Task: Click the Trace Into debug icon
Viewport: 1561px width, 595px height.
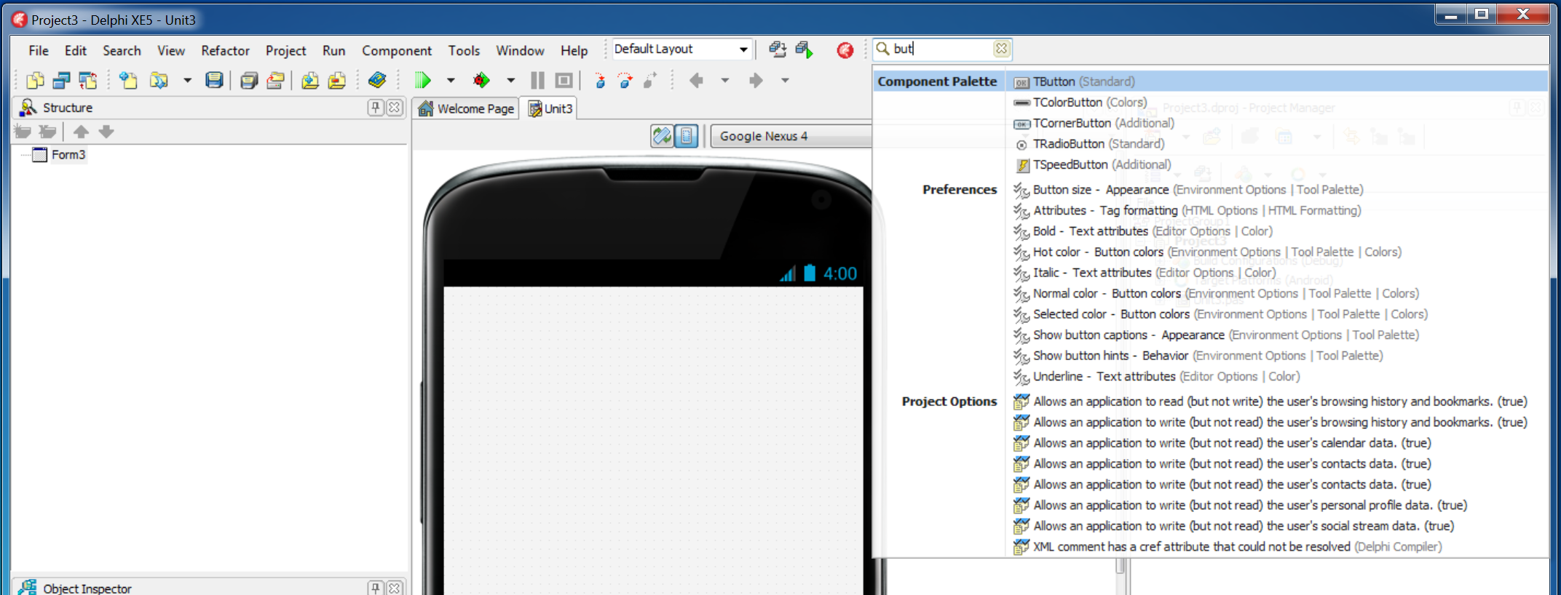Action: (x=600, y=81)
